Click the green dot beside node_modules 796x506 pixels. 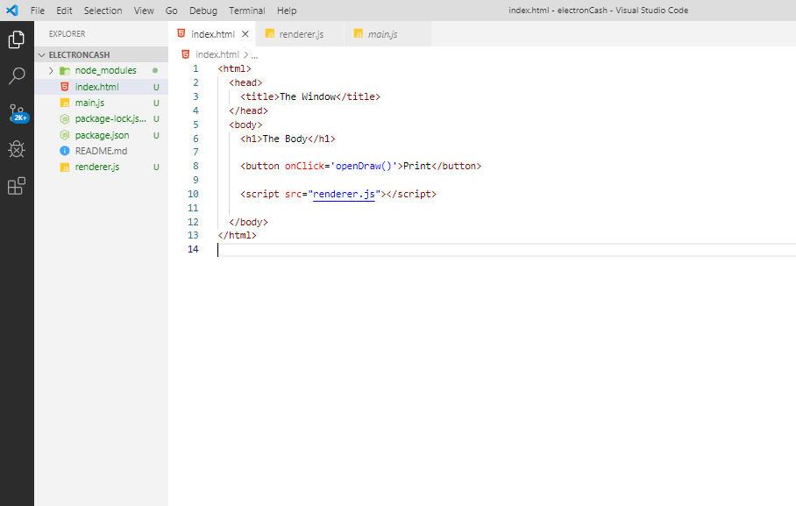click(x=155, y=71)
